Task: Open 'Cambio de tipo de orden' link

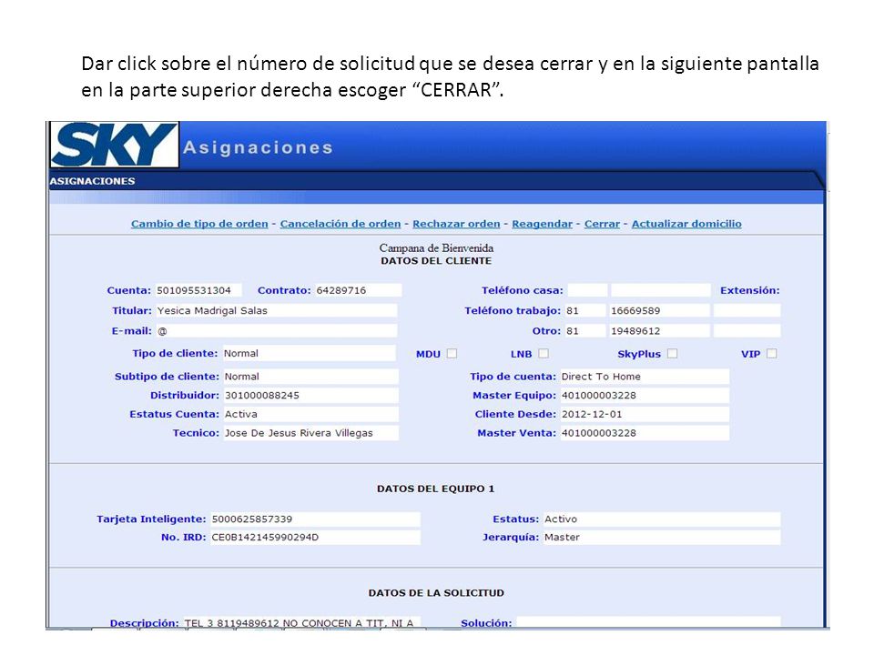Action: 199,224
